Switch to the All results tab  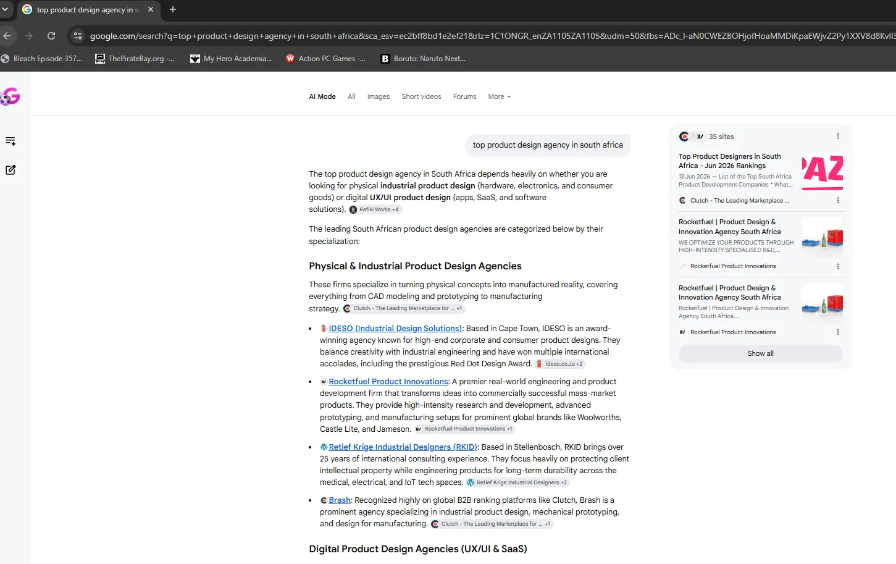coord(351,96)
